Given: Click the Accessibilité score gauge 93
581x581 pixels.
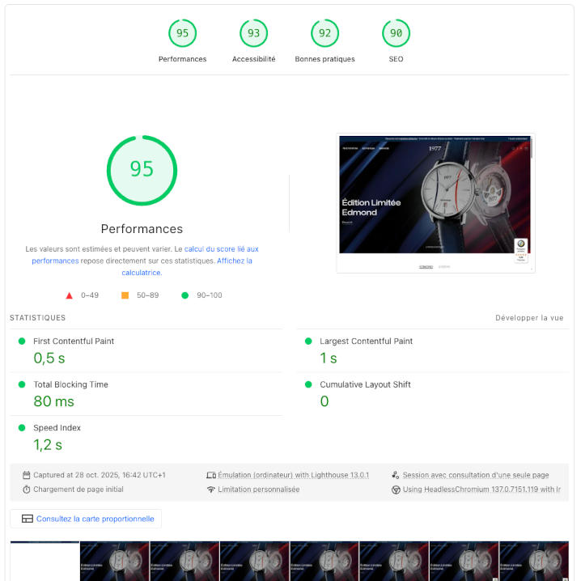Looking at the screenshot, I should [253, 33].
